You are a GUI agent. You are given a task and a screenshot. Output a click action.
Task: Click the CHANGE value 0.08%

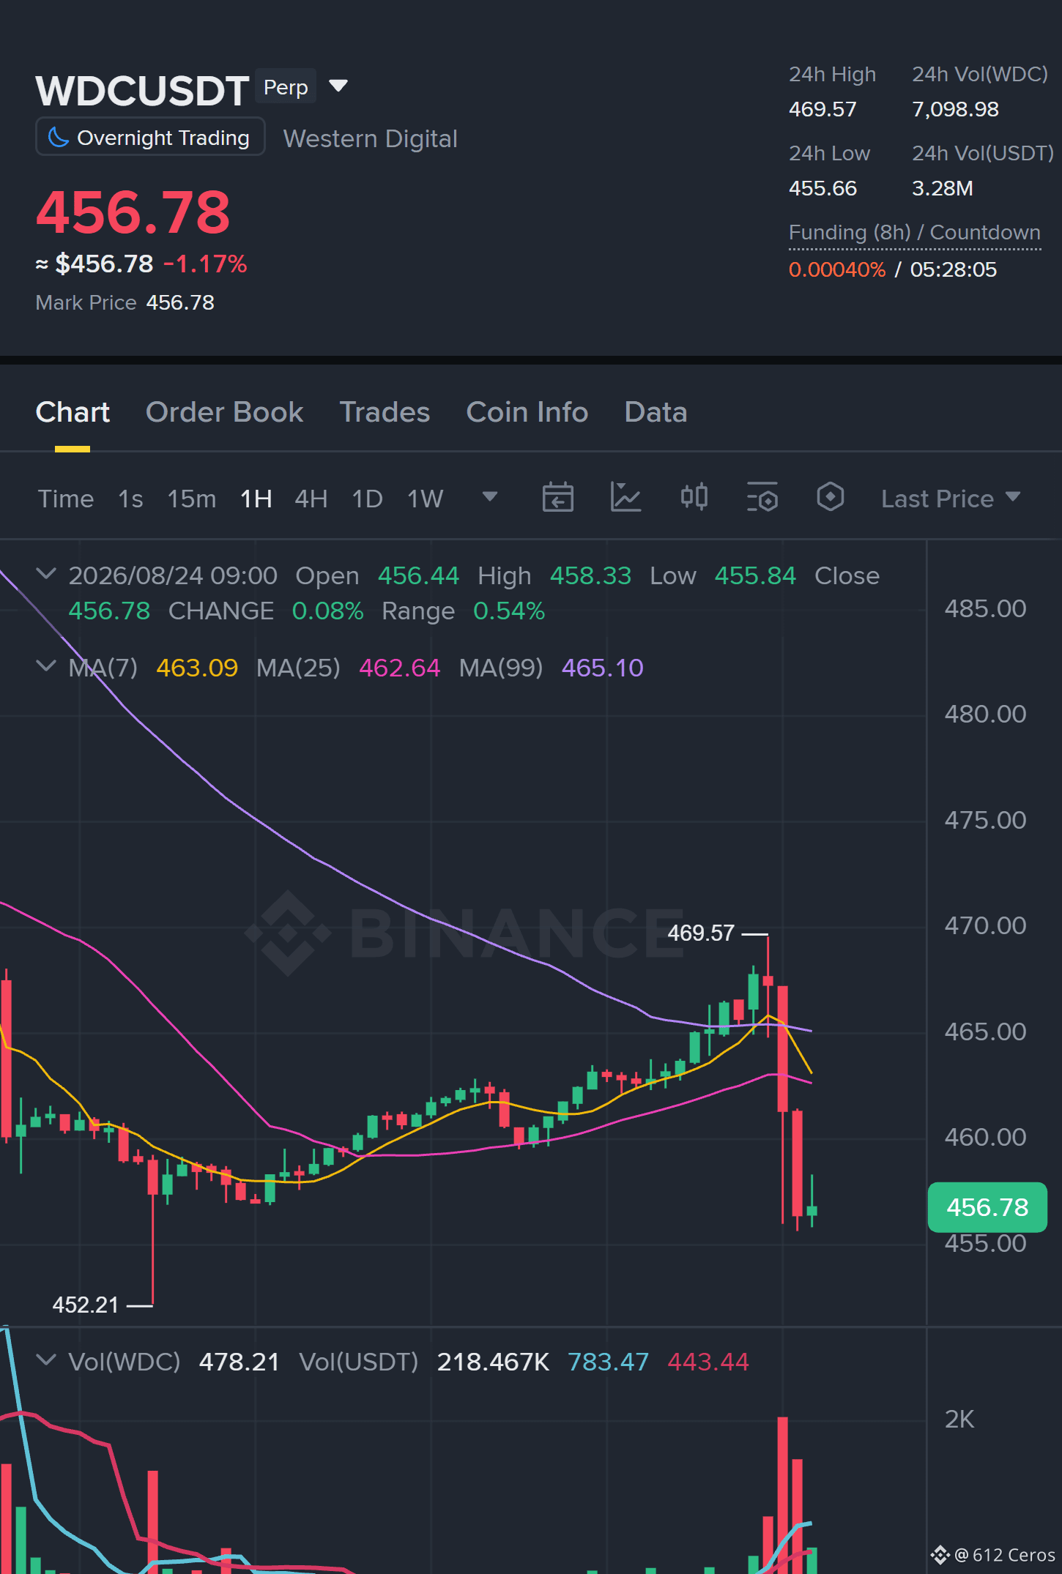click(328, 611)
